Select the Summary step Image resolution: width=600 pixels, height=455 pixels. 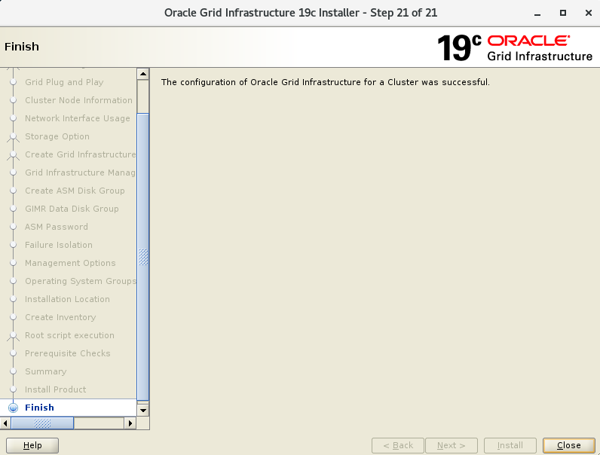(45, 371)
